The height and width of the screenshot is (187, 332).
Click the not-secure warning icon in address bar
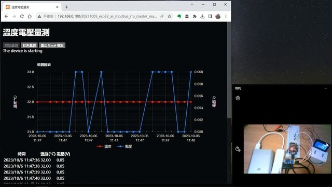(x=39, y=16)
